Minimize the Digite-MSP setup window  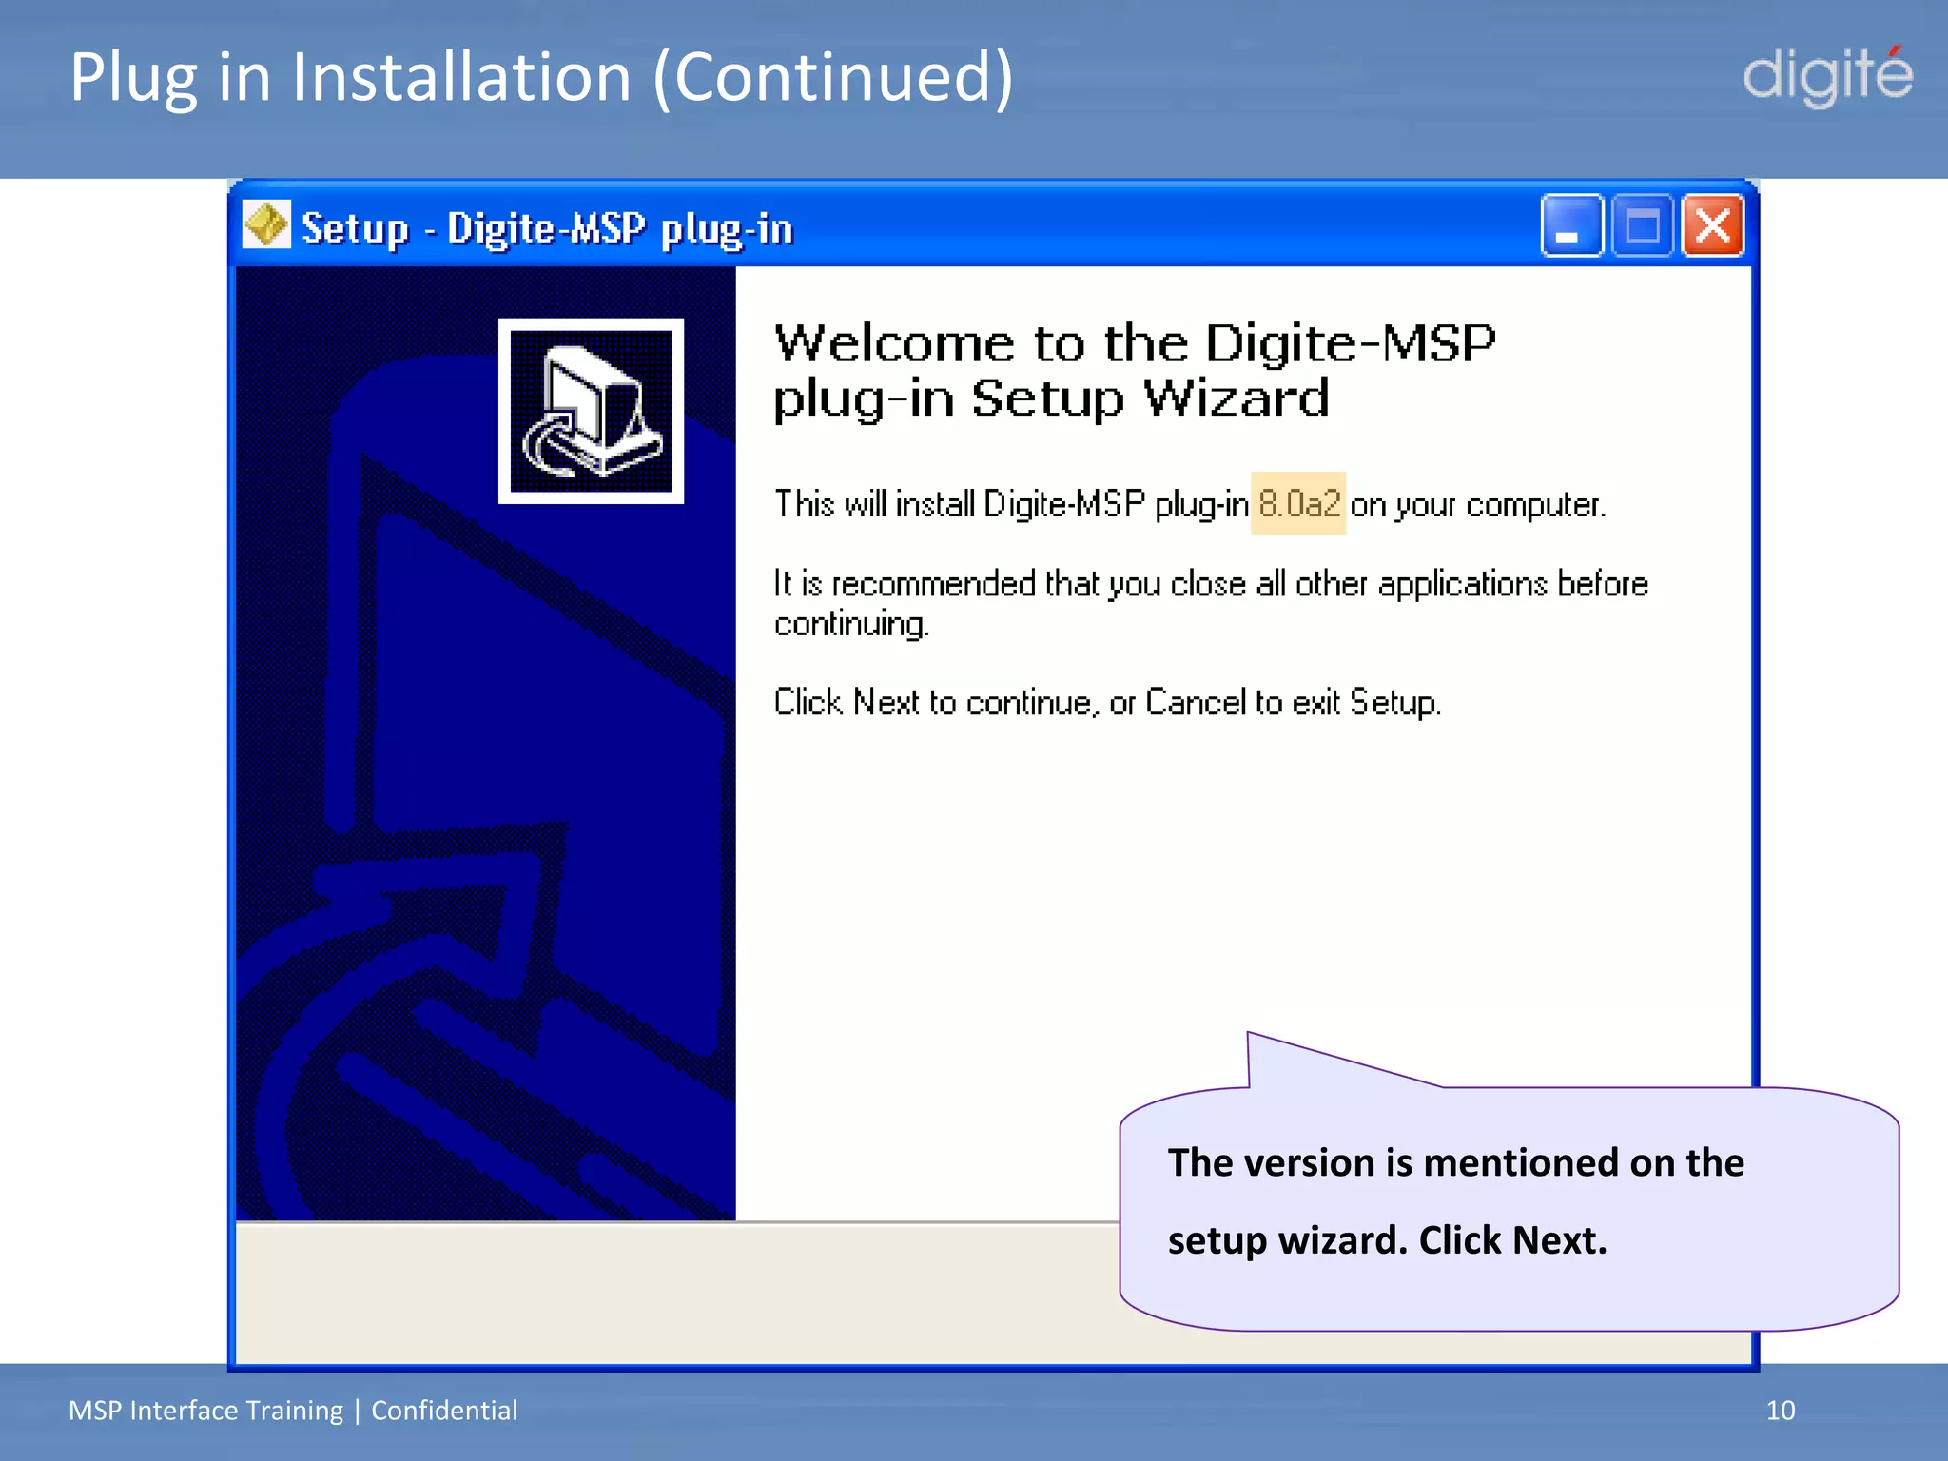pos(1571,226)
